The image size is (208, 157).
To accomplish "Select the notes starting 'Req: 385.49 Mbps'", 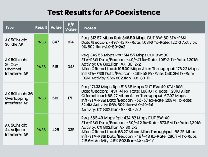I will point(138,130).
